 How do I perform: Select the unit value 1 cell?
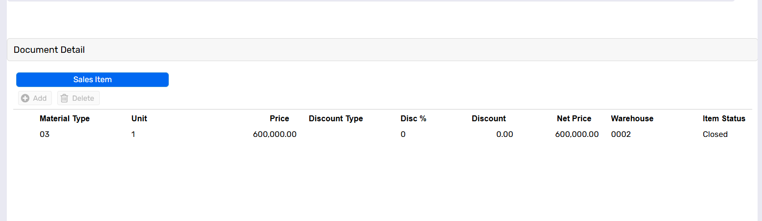pyautogui.click(x=133, y=134)
